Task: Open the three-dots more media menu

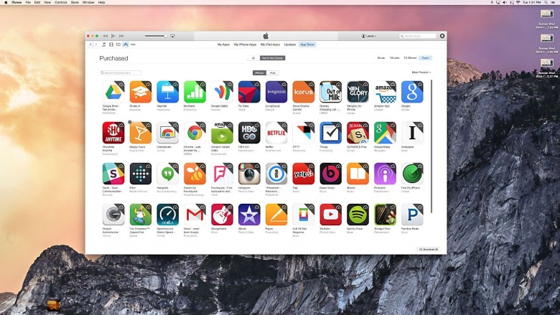Action: coord(133,44)
